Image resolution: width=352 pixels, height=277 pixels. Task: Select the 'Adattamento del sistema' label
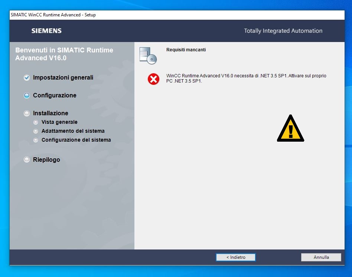(x=73, y=131)
